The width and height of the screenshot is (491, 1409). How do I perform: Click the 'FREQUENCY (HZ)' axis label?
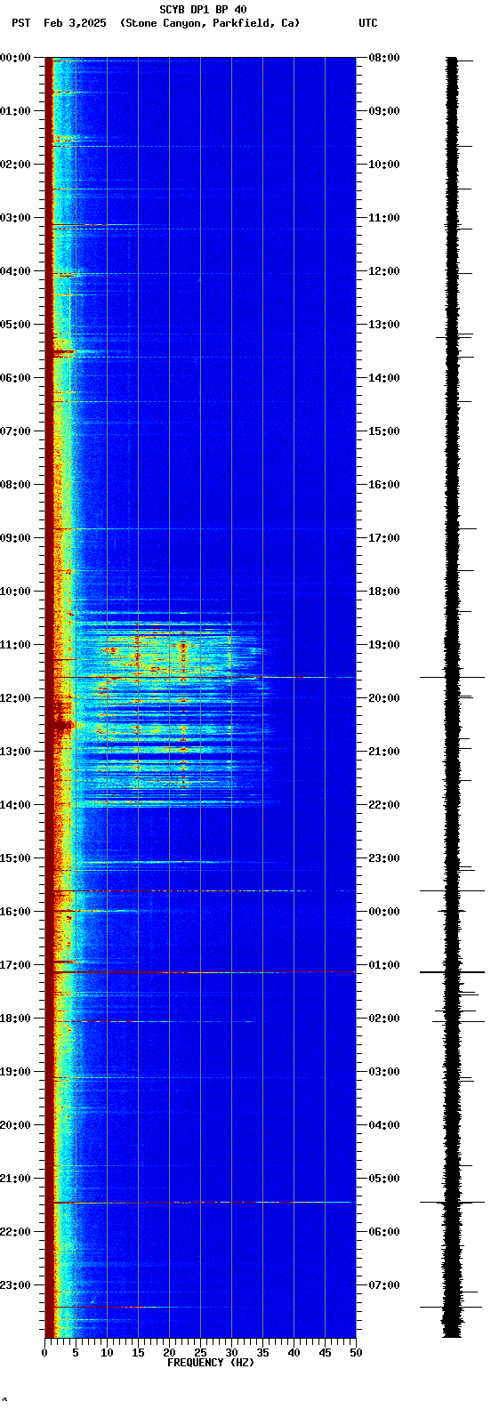coord(211,1363)
